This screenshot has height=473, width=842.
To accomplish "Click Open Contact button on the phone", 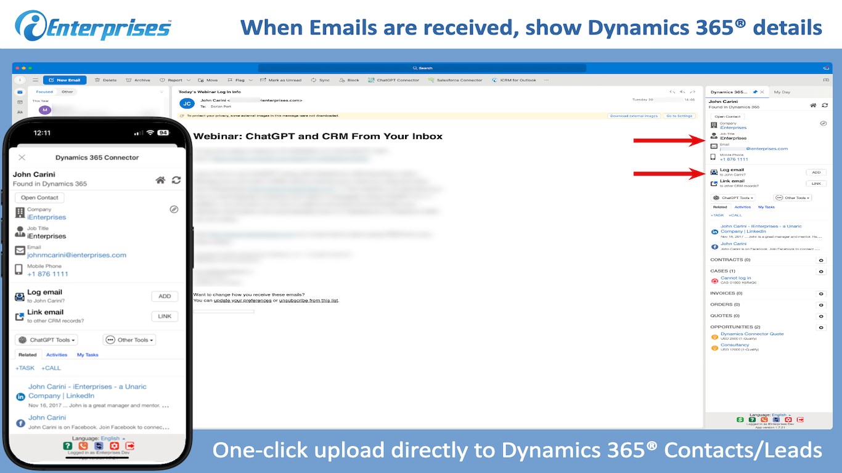I will pos(39,198).
